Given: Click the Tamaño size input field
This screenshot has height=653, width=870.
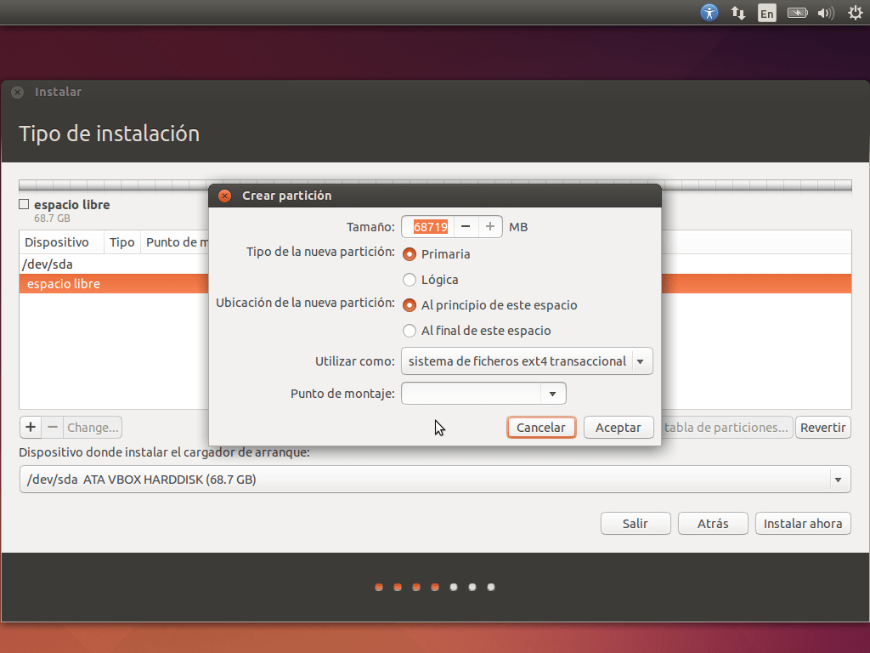Looking at the screenshot, I should click(430, 227).
